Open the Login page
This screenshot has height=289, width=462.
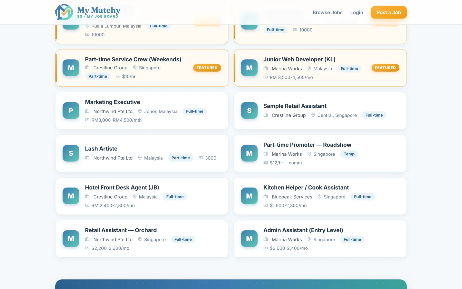(357, 12)
